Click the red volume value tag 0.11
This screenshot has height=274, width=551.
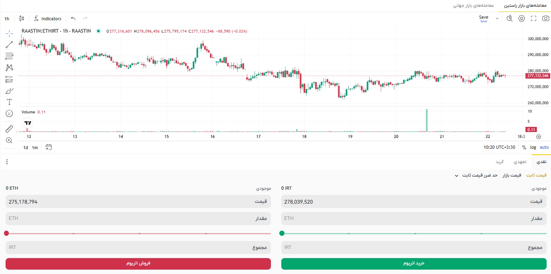(x=531, y=129)
